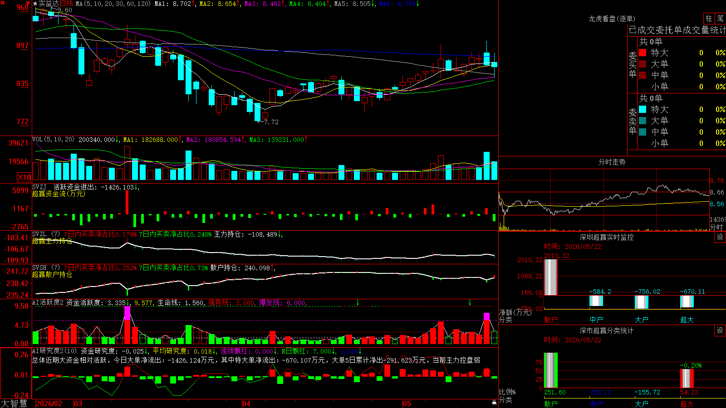Screen dimensions: 726x408
Task: Click the 7.72 low price annotation
Action: (271, 122)
